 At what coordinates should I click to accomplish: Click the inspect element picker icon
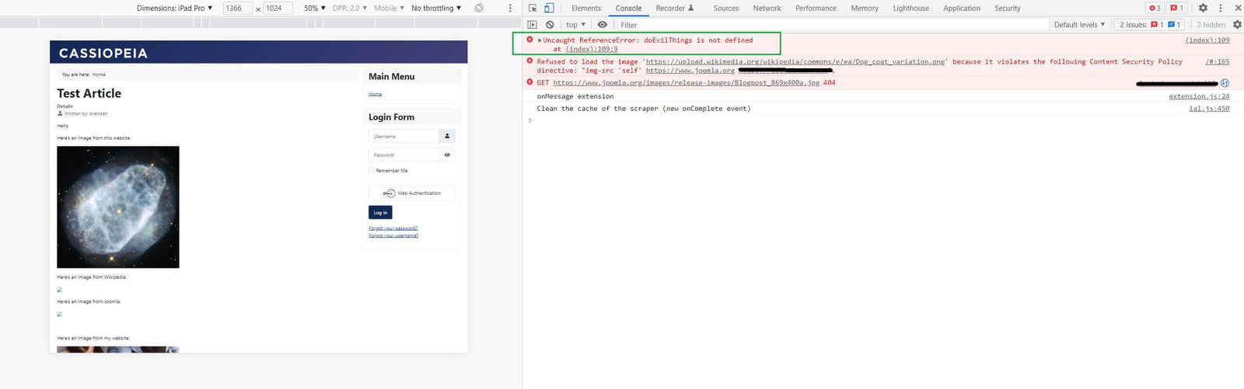(x=533, y=8)
